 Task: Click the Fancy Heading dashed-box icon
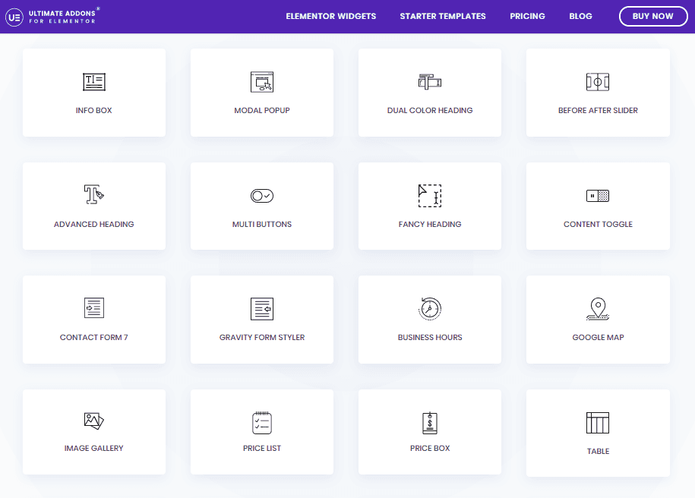pyautogui.click(x=430, y=196)
